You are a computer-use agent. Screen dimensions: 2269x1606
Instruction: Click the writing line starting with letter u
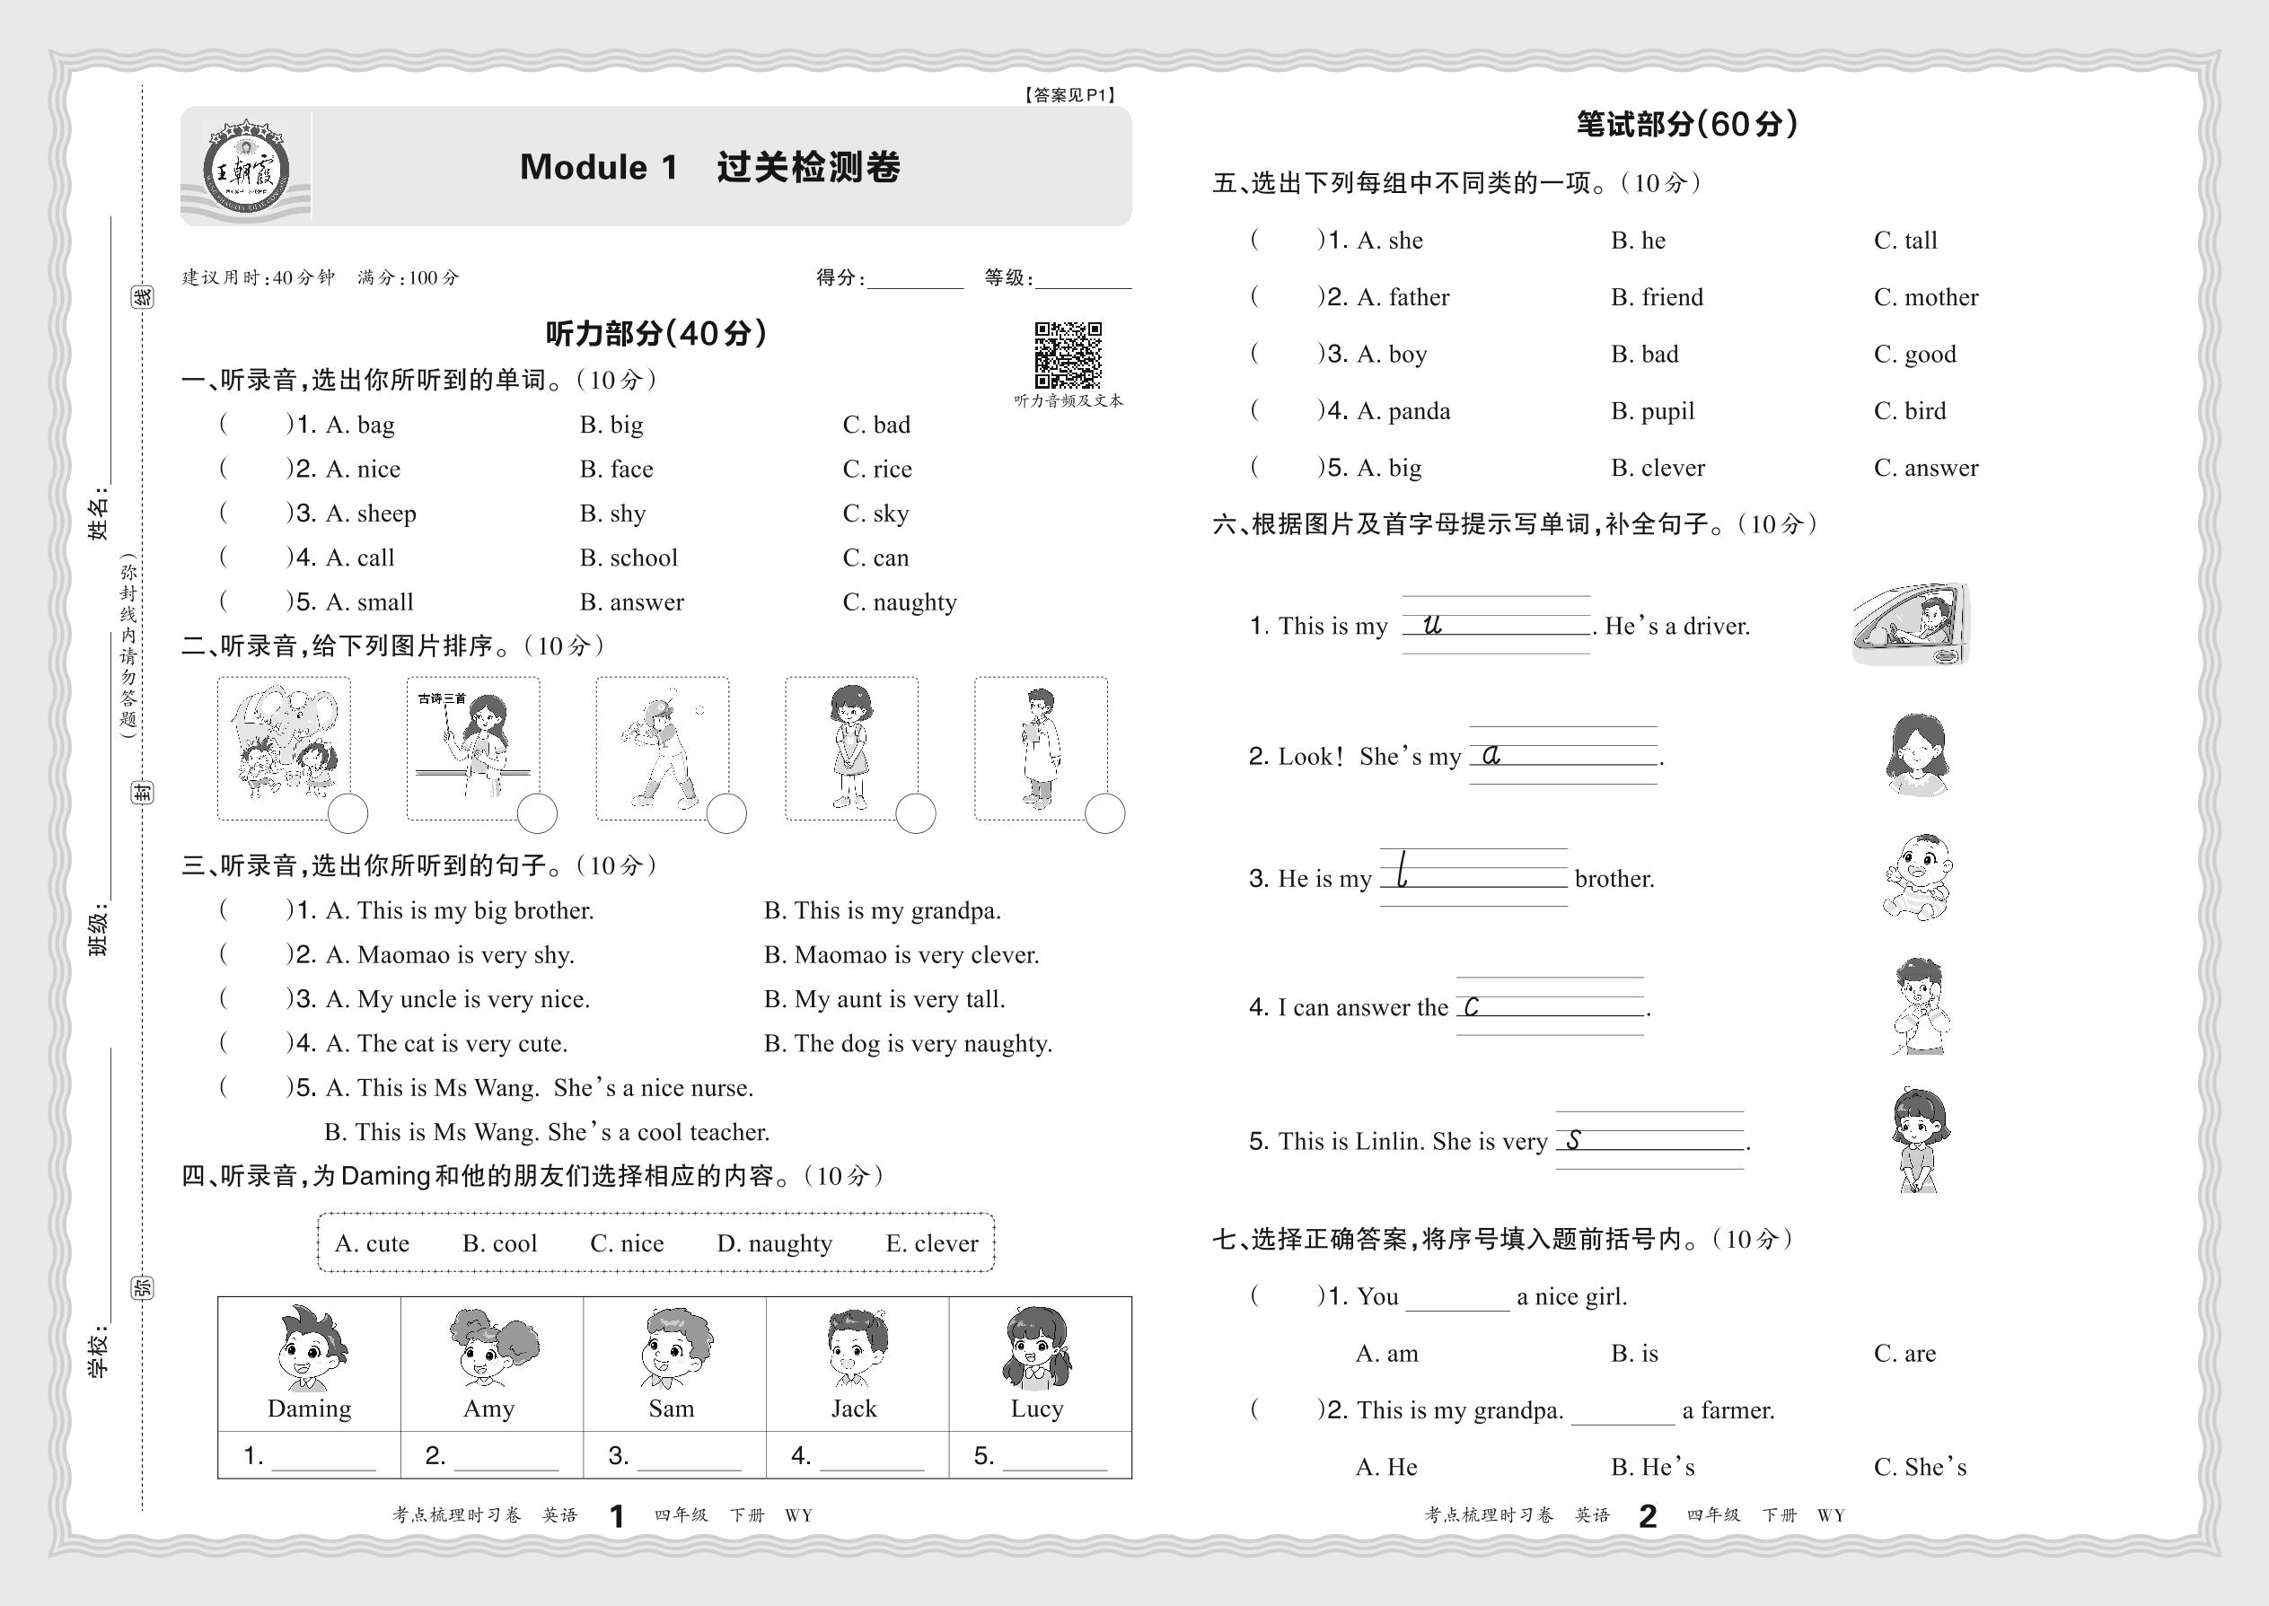tap(1496, 625)
